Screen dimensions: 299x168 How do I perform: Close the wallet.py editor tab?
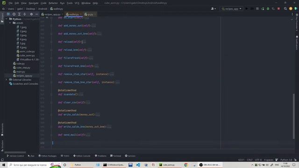81,14
